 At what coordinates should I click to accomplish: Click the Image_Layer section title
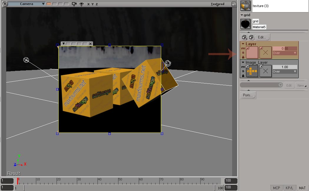click(256, 63)
